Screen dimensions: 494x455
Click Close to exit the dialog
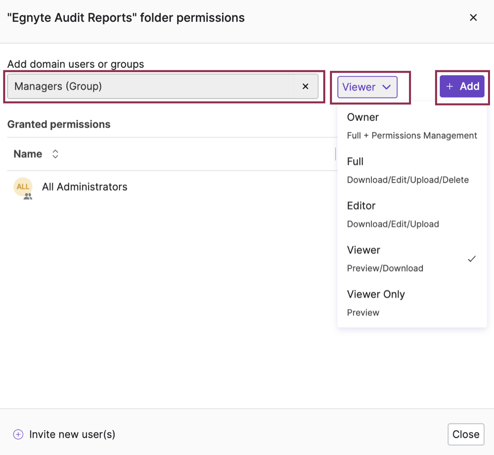point(465,434)
